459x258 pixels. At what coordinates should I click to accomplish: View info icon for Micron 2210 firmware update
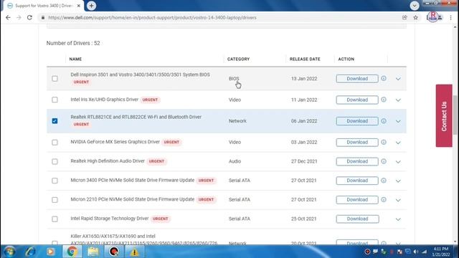[384, 199]
